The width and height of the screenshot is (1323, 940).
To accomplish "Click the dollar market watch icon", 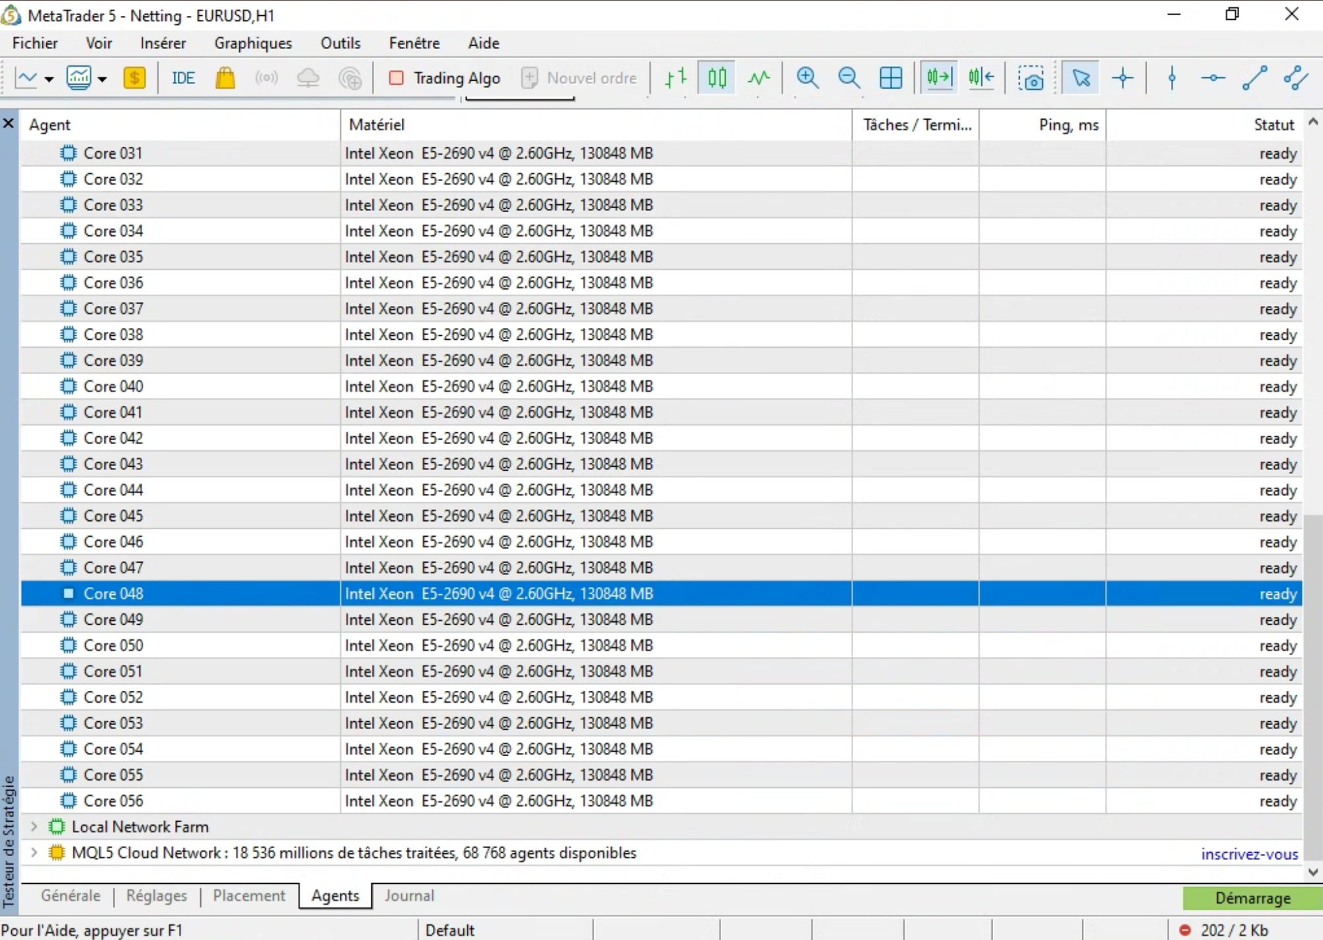I will (134, 78).
